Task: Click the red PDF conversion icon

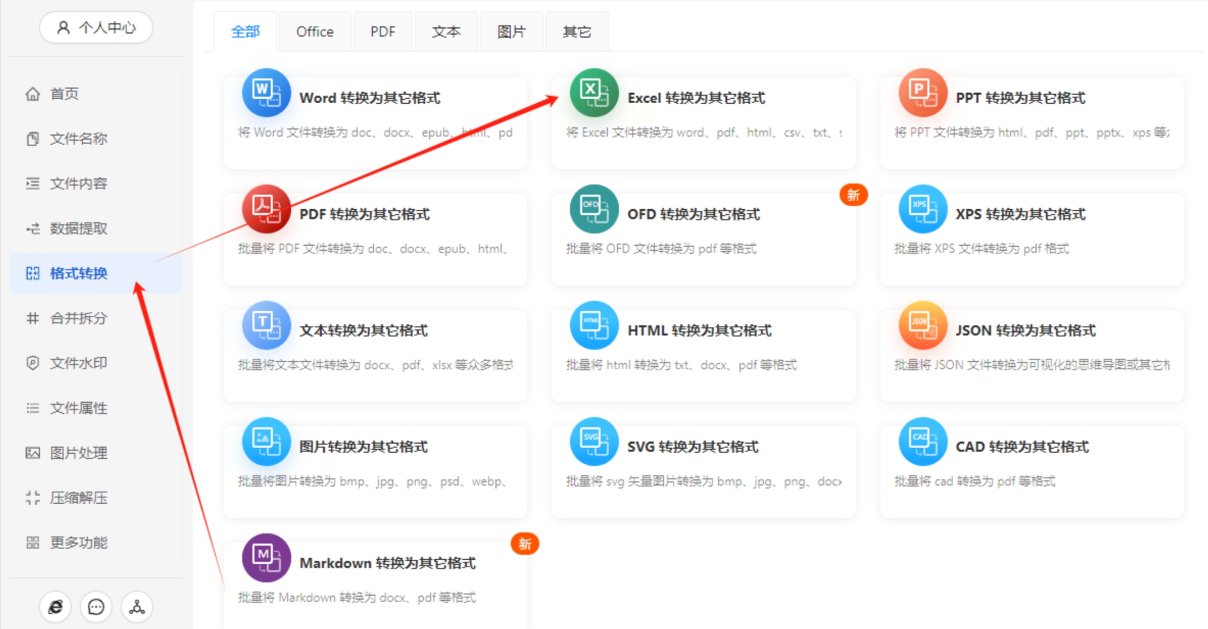Action: tap(266, 209)
